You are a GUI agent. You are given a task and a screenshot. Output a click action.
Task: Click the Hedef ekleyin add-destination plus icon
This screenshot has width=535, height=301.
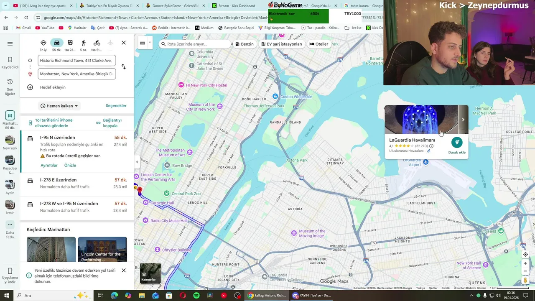[30, 87]
